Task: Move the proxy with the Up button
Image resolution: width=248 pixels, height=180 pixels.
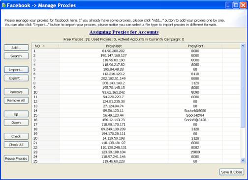Action: tap(16, 114)
